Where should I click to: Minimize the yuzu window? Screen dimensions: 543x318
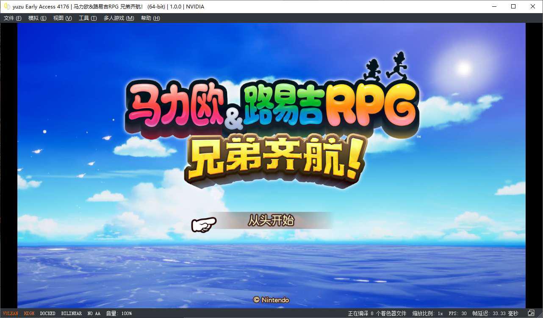[494, 6]
